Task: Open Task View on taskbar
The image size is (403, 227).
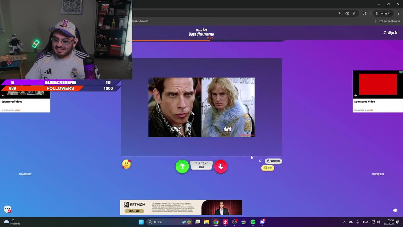Action: [198, 222]
